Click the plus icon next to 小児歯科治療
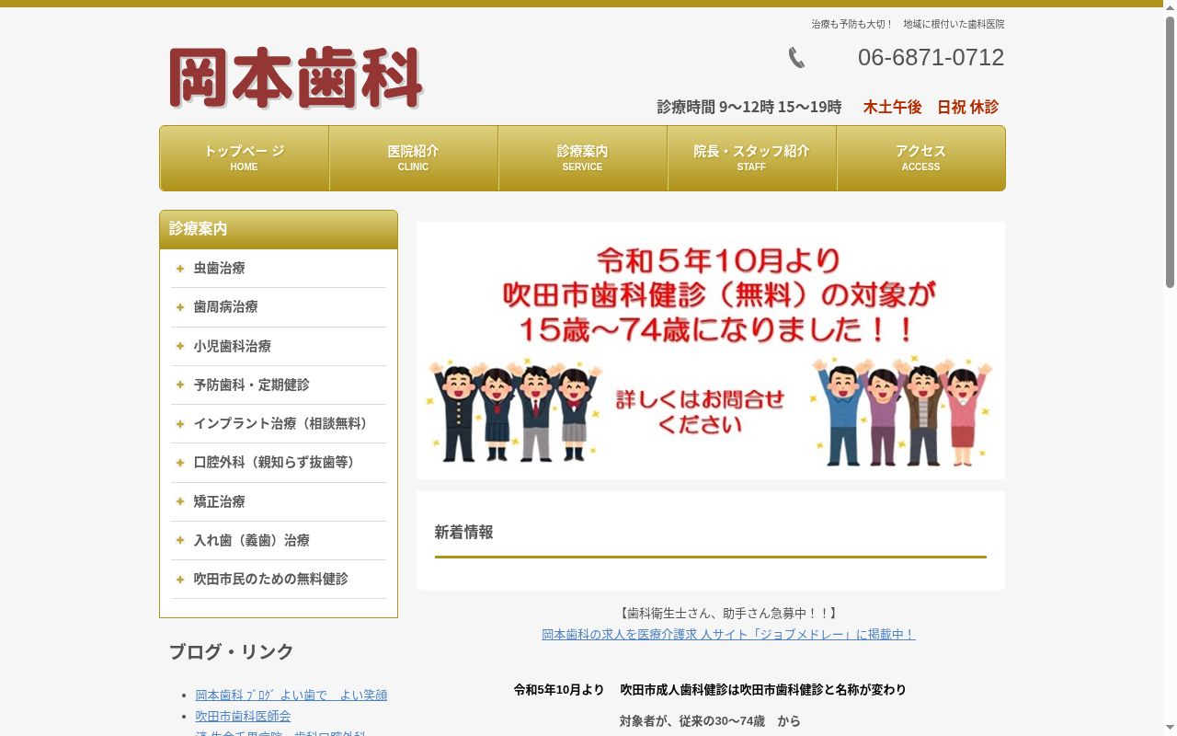 click(x=180, y=346)
